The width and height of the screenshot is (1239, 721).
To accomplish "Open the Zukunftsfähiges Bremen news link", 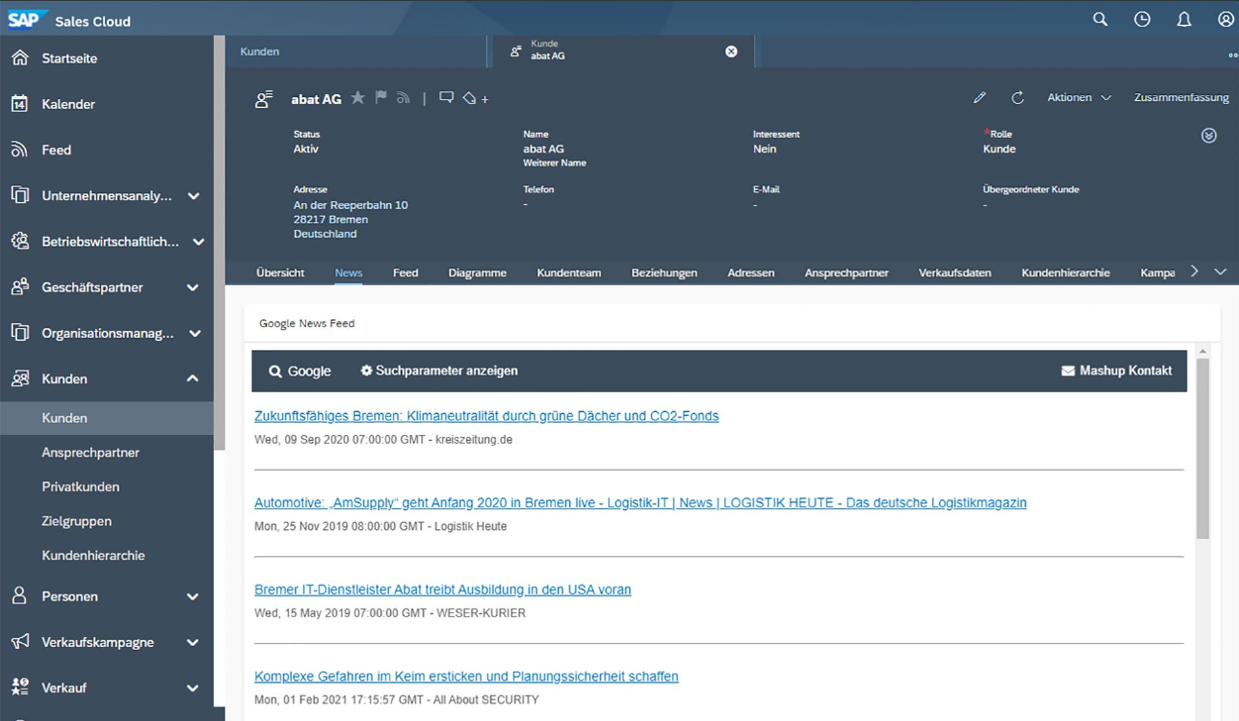I will [486, 416].
